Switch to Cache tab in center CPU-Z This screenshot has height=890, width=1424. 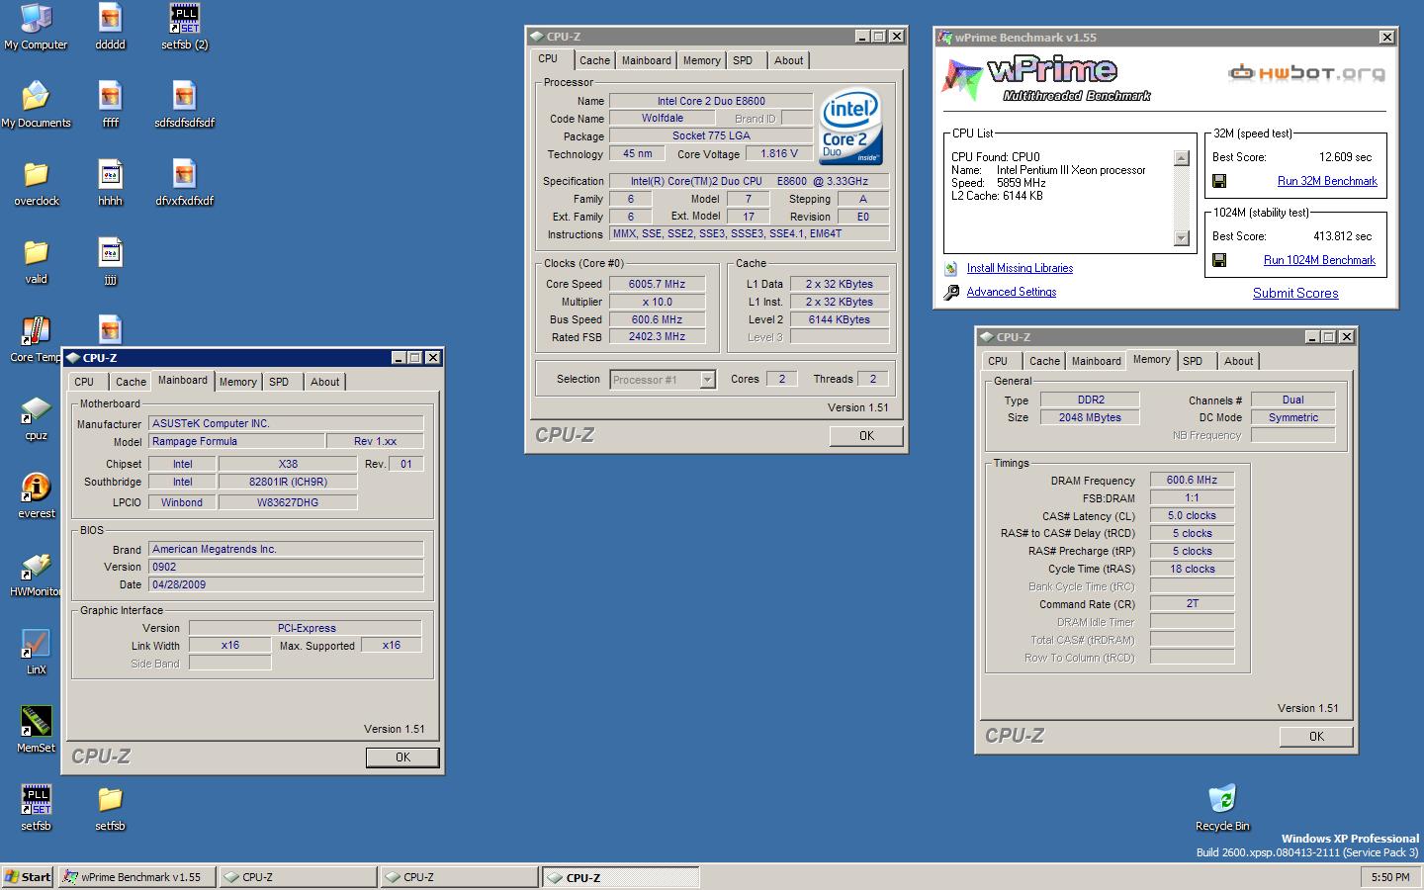[594, 60]
